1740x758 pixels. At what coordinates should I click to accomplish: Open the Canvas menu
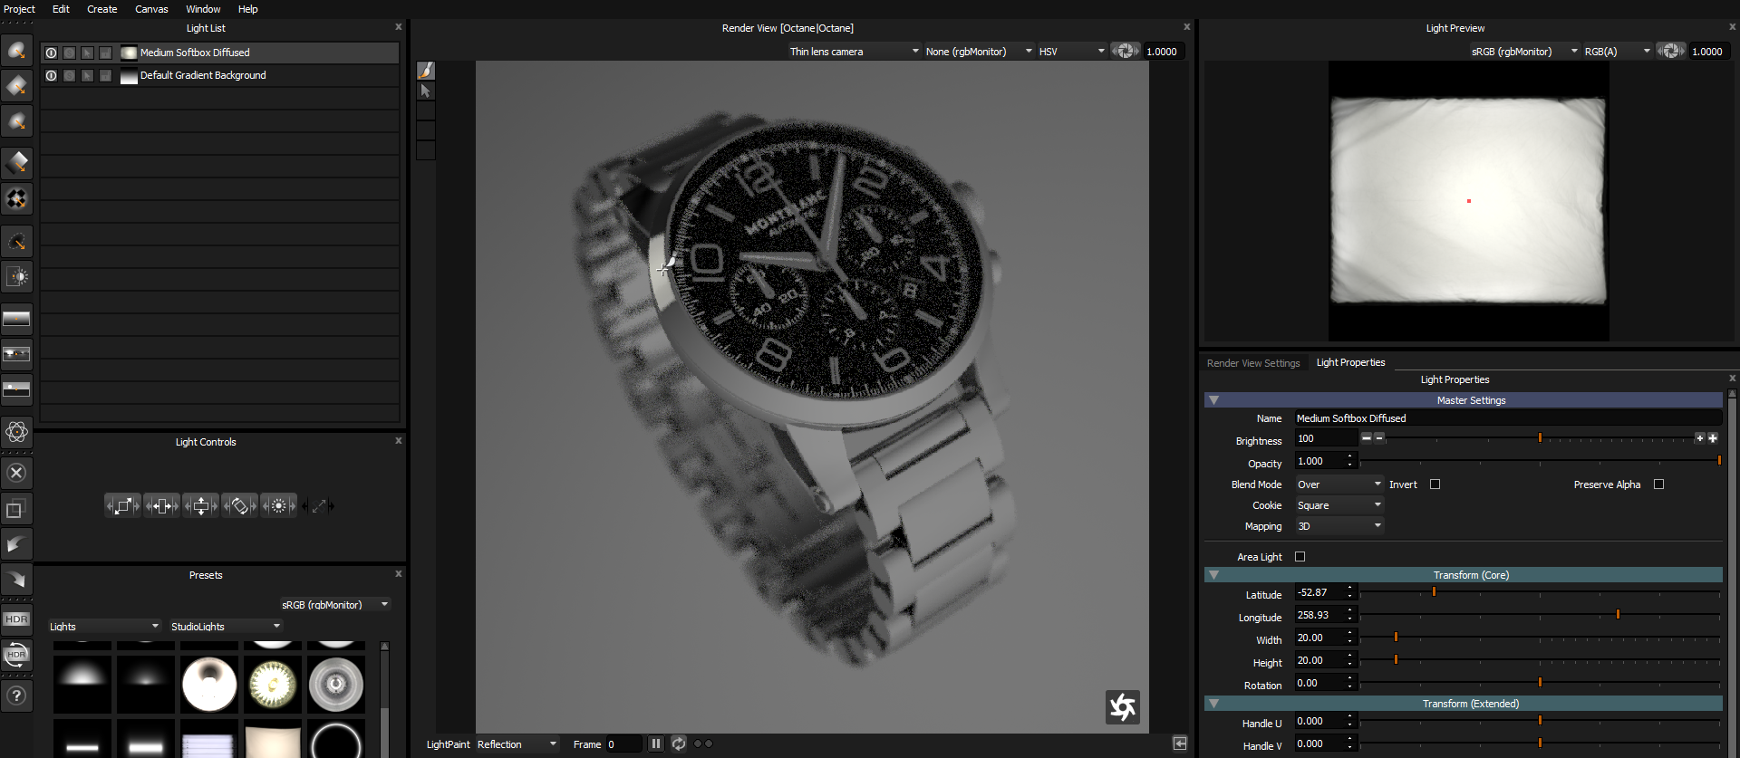(x=151, y=9)
